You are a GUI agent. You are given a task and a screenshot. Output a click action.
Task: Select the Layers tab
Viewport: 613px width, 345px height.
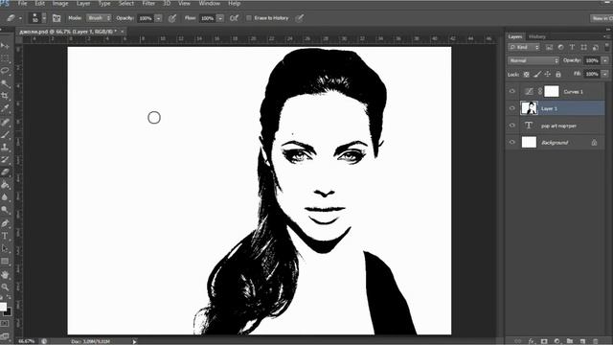click(515, 36)
